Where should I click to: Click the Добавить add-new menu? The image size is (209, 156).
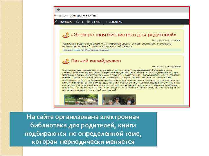[116, 22]
